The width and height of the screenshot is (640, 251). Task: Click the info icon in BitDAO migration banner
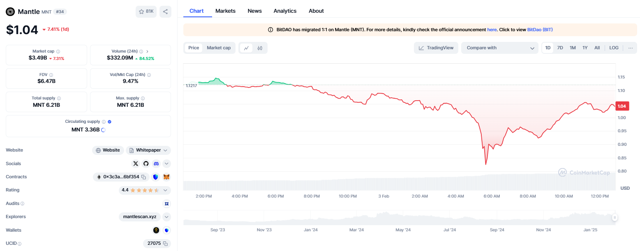(x=270, y=30)
